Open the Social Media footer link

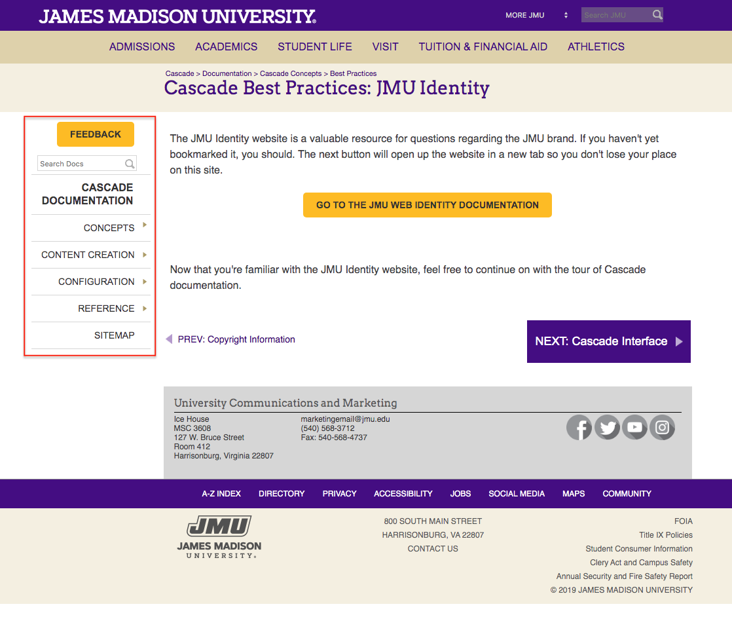point(517,494)
